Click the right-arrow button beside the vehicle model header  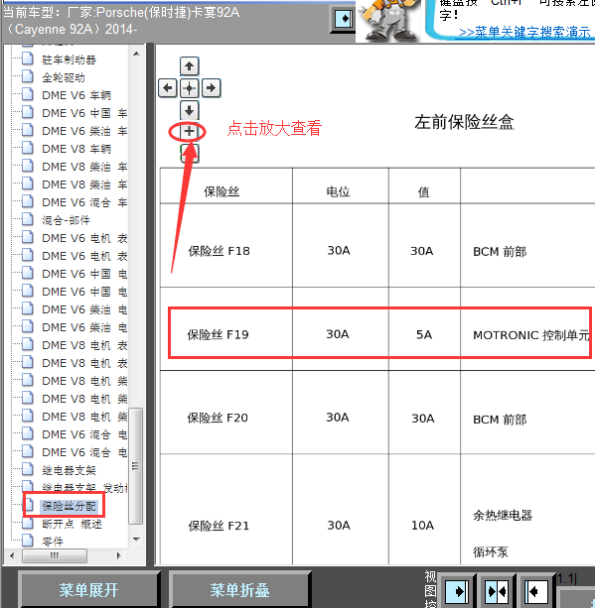point(344,19)
